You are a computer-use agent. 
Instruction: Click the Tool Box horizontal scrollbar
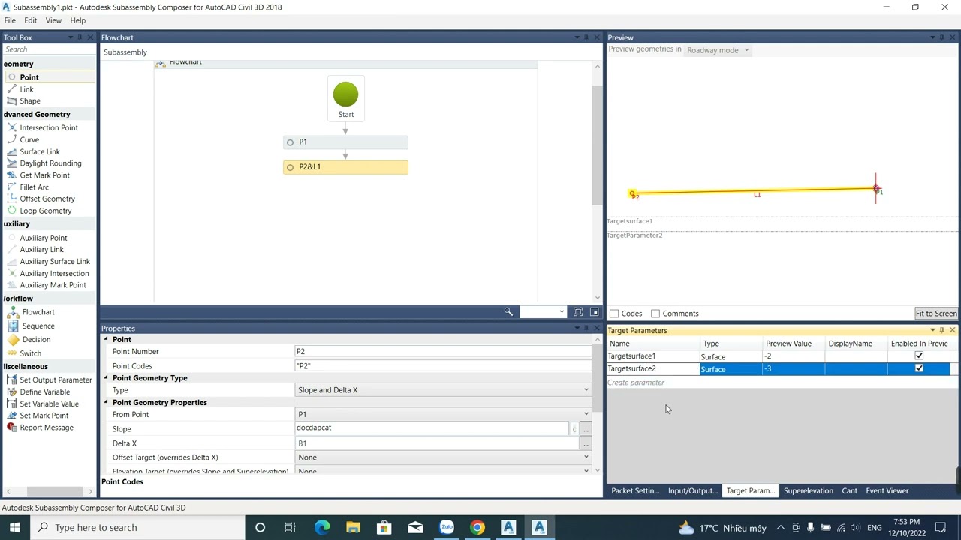point(53,492)
